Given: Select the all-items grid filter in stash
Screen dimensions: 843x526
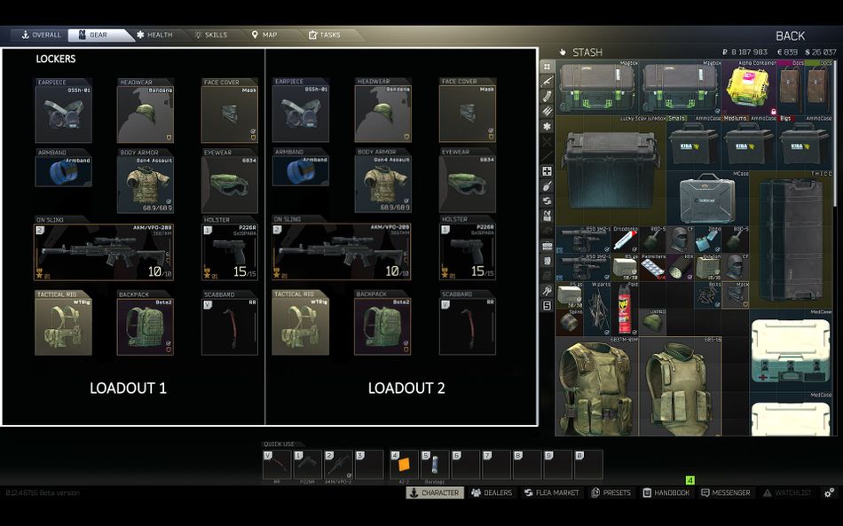Looking at the screenshot, I should coord(547,67).
